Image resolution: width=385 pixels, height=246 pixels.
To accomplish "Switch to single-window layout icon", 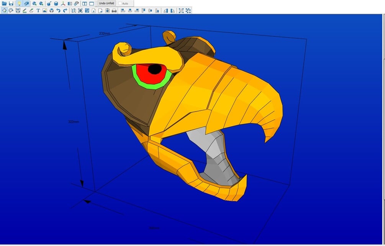I will (91, 3).
